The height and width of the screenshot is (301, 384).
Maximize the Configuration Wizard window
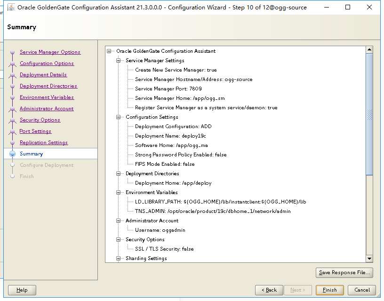click(347, 8)
